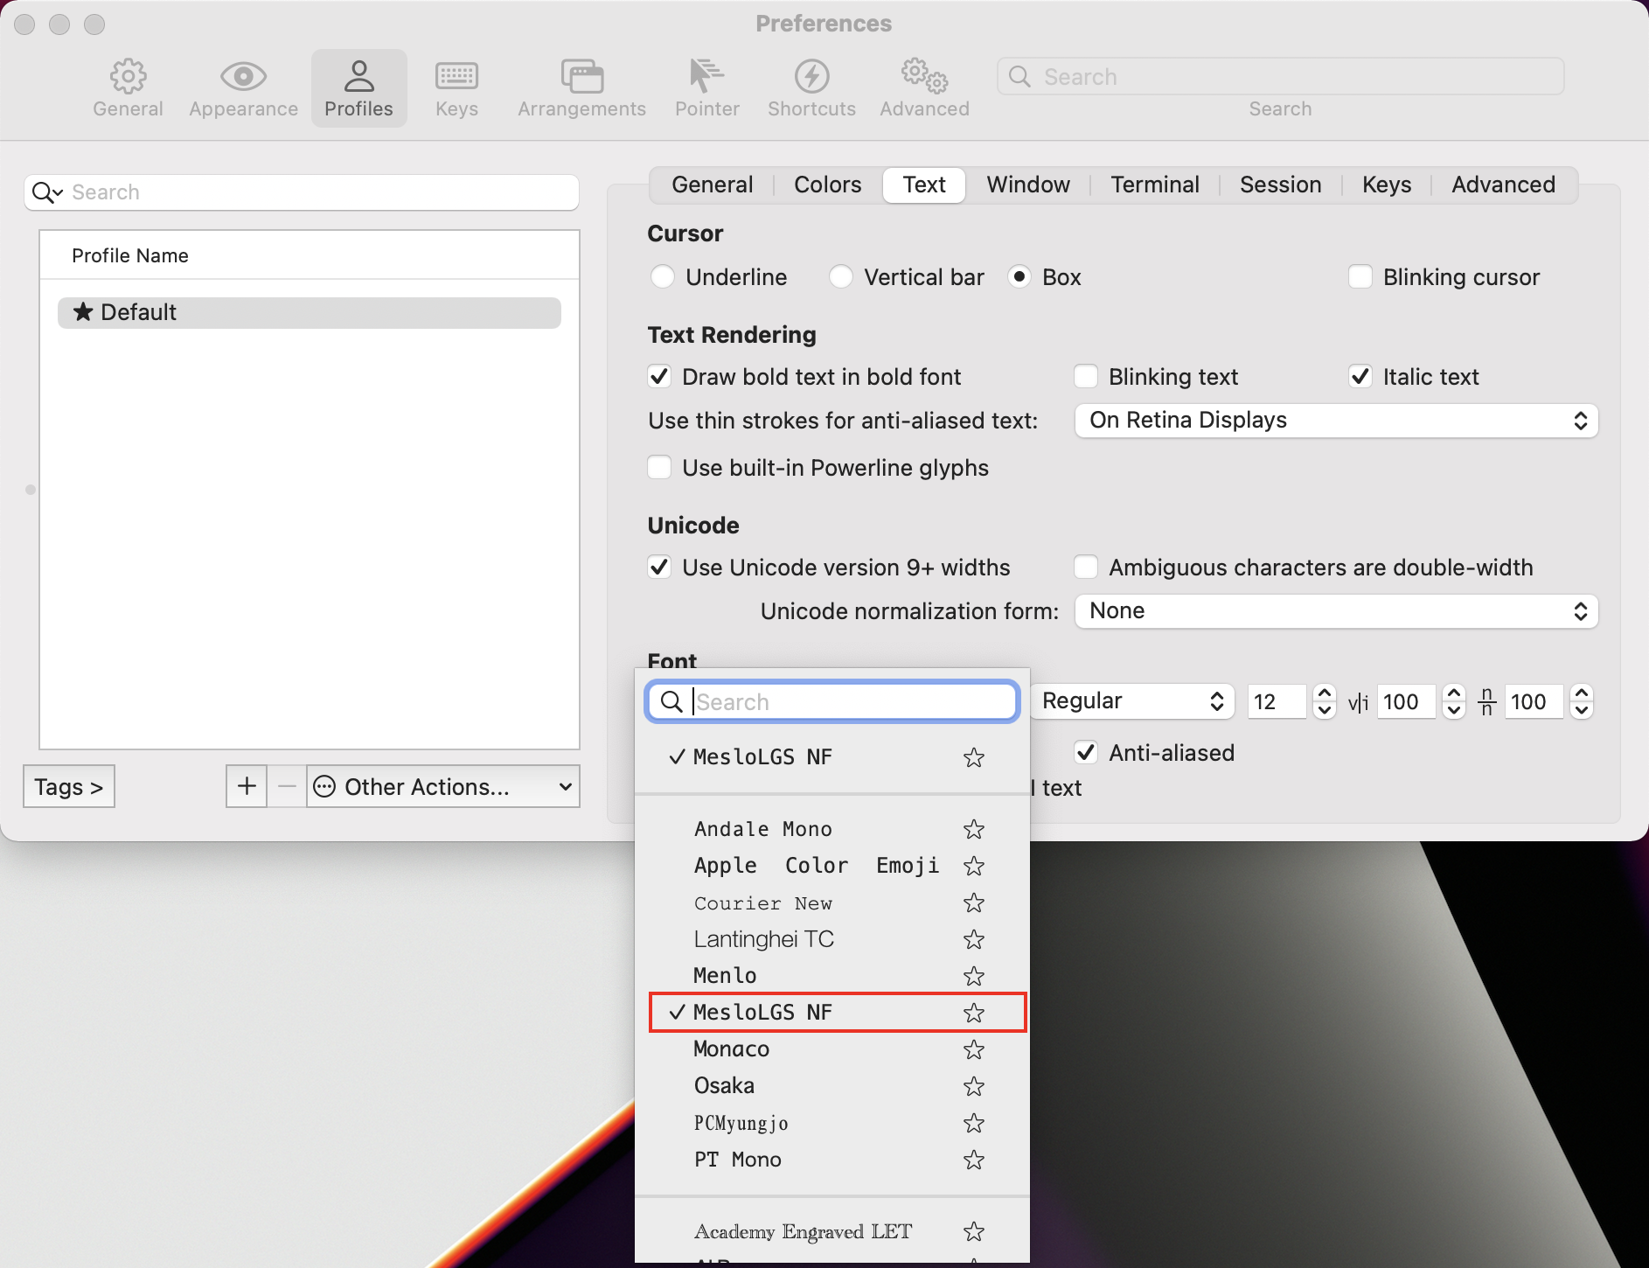Open Unicode normalization form dropdown
1649x1268 pixels.
1336,611
